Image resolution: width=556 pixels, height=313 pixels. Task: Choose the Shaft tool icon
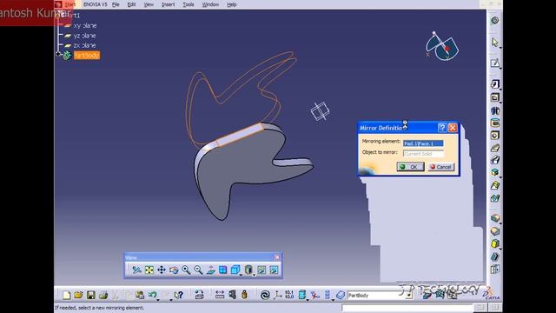[x=495, y=110]
